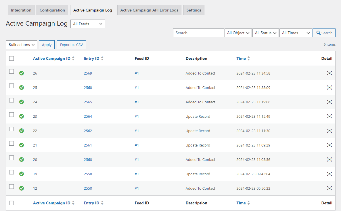The height and width of the screenshot is (211, 341).
Task: Click the "9 items" count text
Action: pos(329,44)
